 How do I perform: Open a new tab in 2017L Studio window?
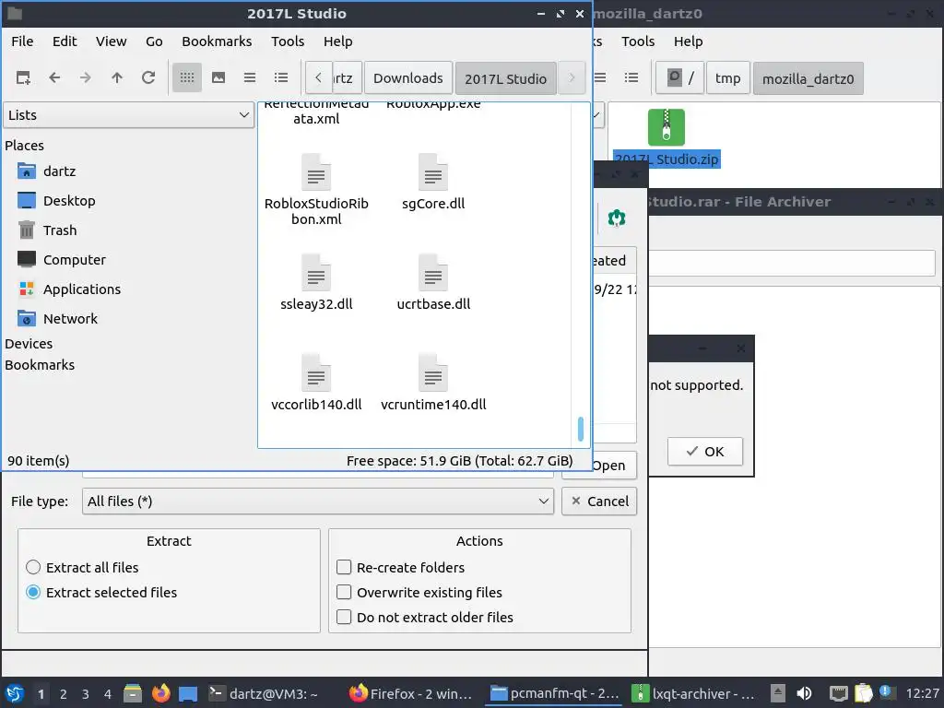pyautogui.click(x=23, y=77)
